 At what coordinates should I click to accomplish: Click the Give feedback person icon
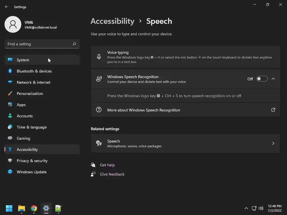coord(93,174)
